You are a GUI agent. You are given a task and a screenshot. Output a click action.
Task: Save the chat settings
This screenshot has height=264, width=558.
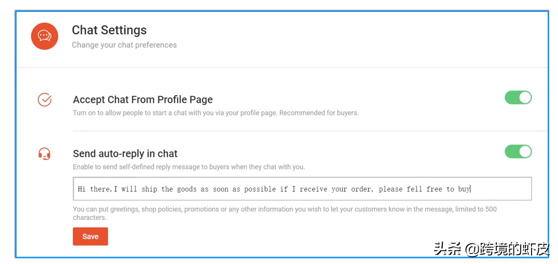point(90,236)
